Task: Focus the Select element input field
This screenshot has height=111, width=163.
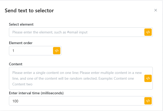Action: [x=76, y=32]
